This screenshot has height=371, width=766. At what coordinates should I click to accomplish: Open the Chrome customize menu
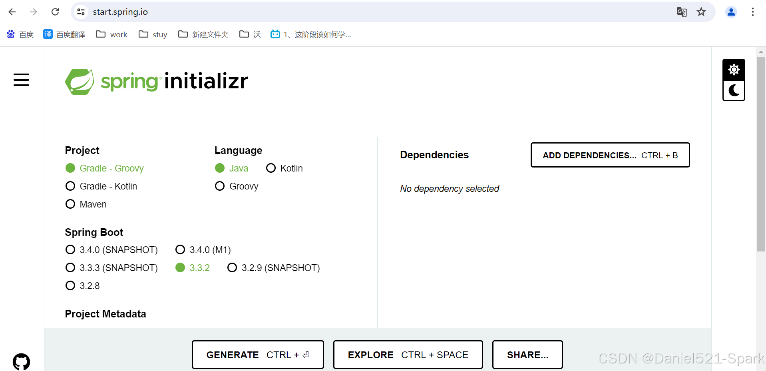point(752,12)
